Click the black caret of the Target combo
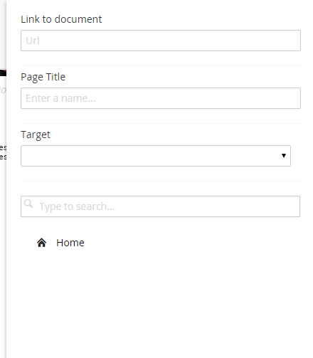The width and height of the screenshot is (313, 358). point(284,156)
